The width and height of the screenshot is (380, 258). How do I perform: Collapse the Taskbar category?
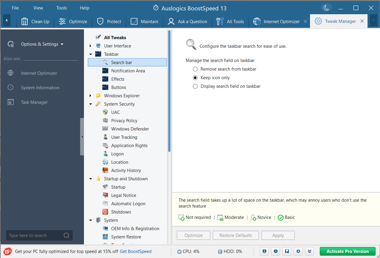tap(91, 54)
